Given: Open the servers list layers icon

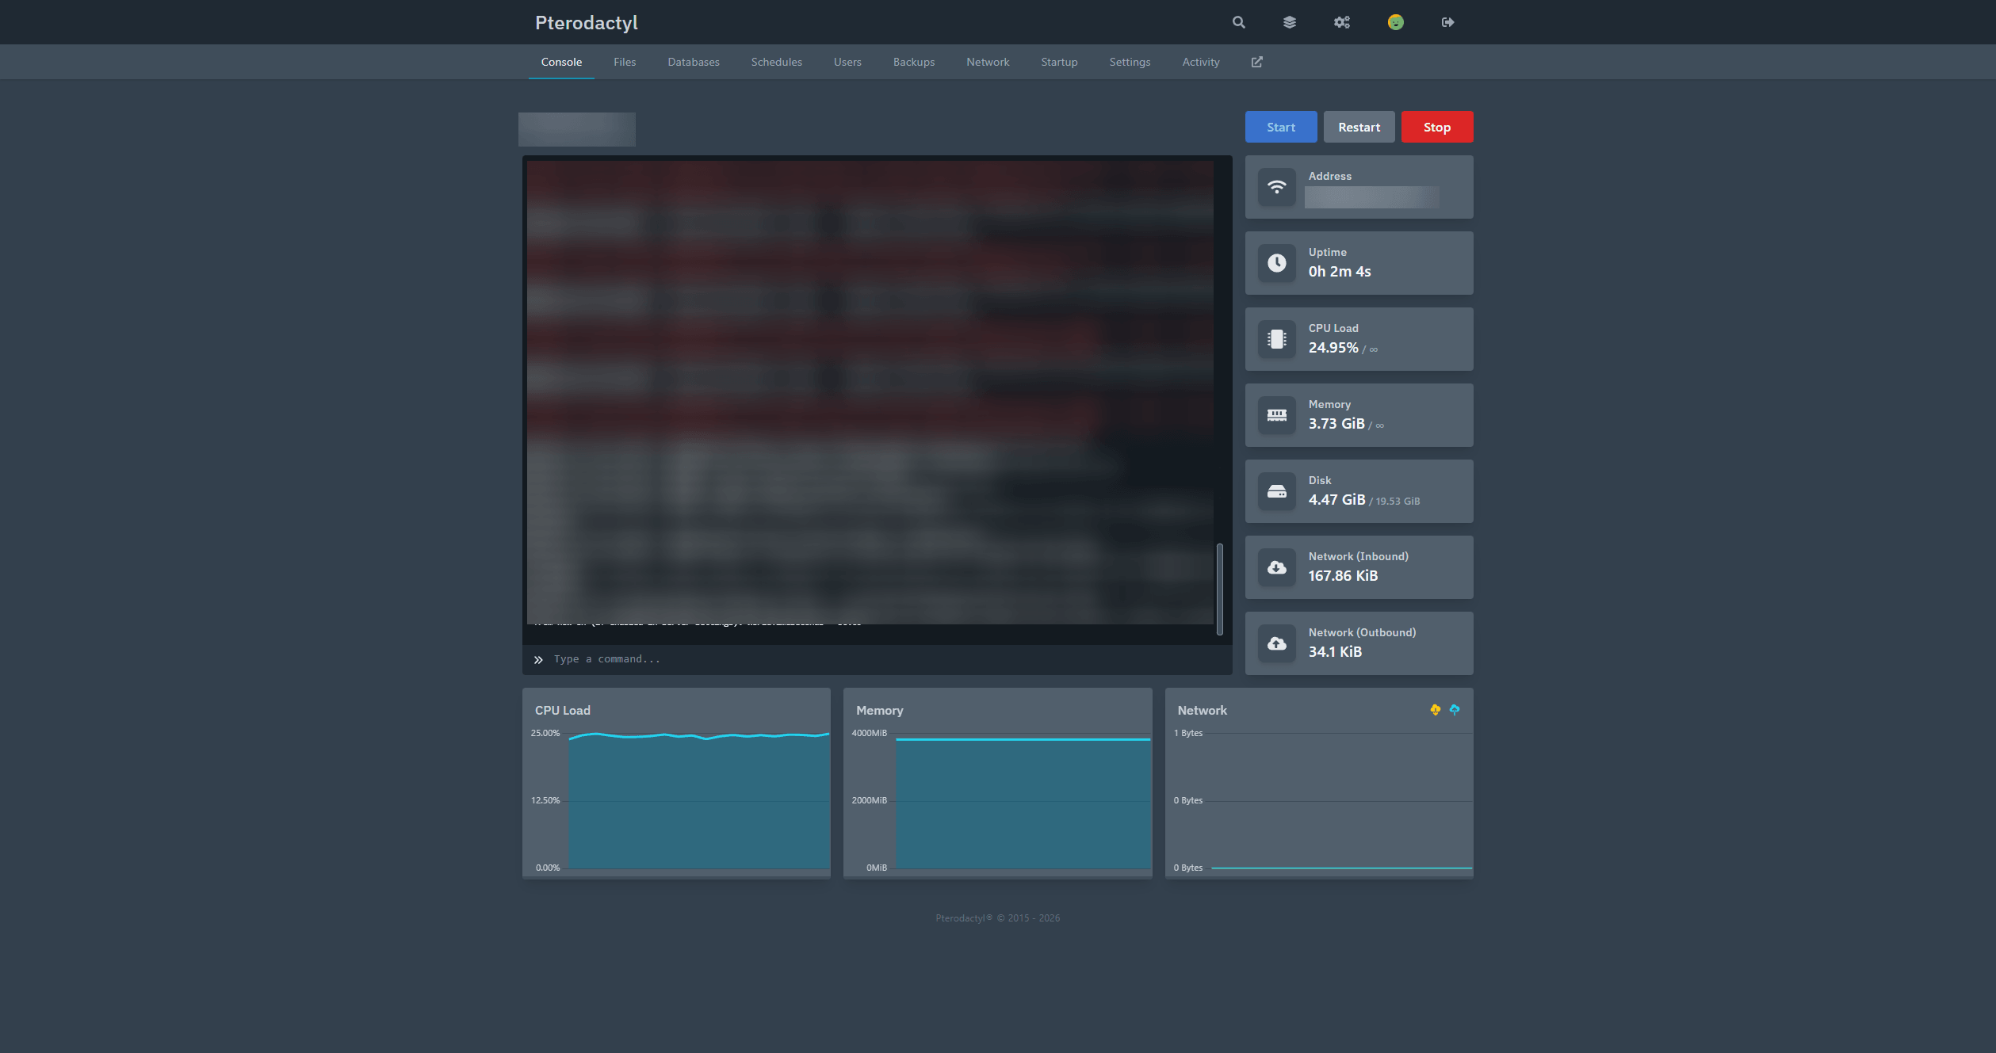Looking at the screenshot, I should pyautogui.click(x=1290, y=22).
